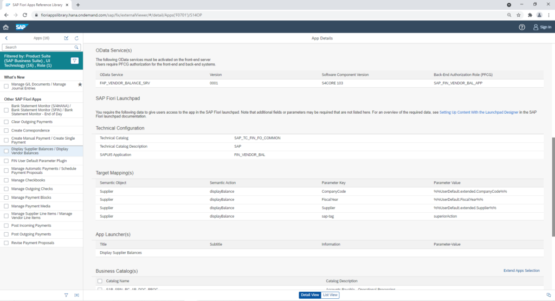The width and height of the screenshot is (555, 301).
Task: Open the browser profile icon
Action: (539, 15)
